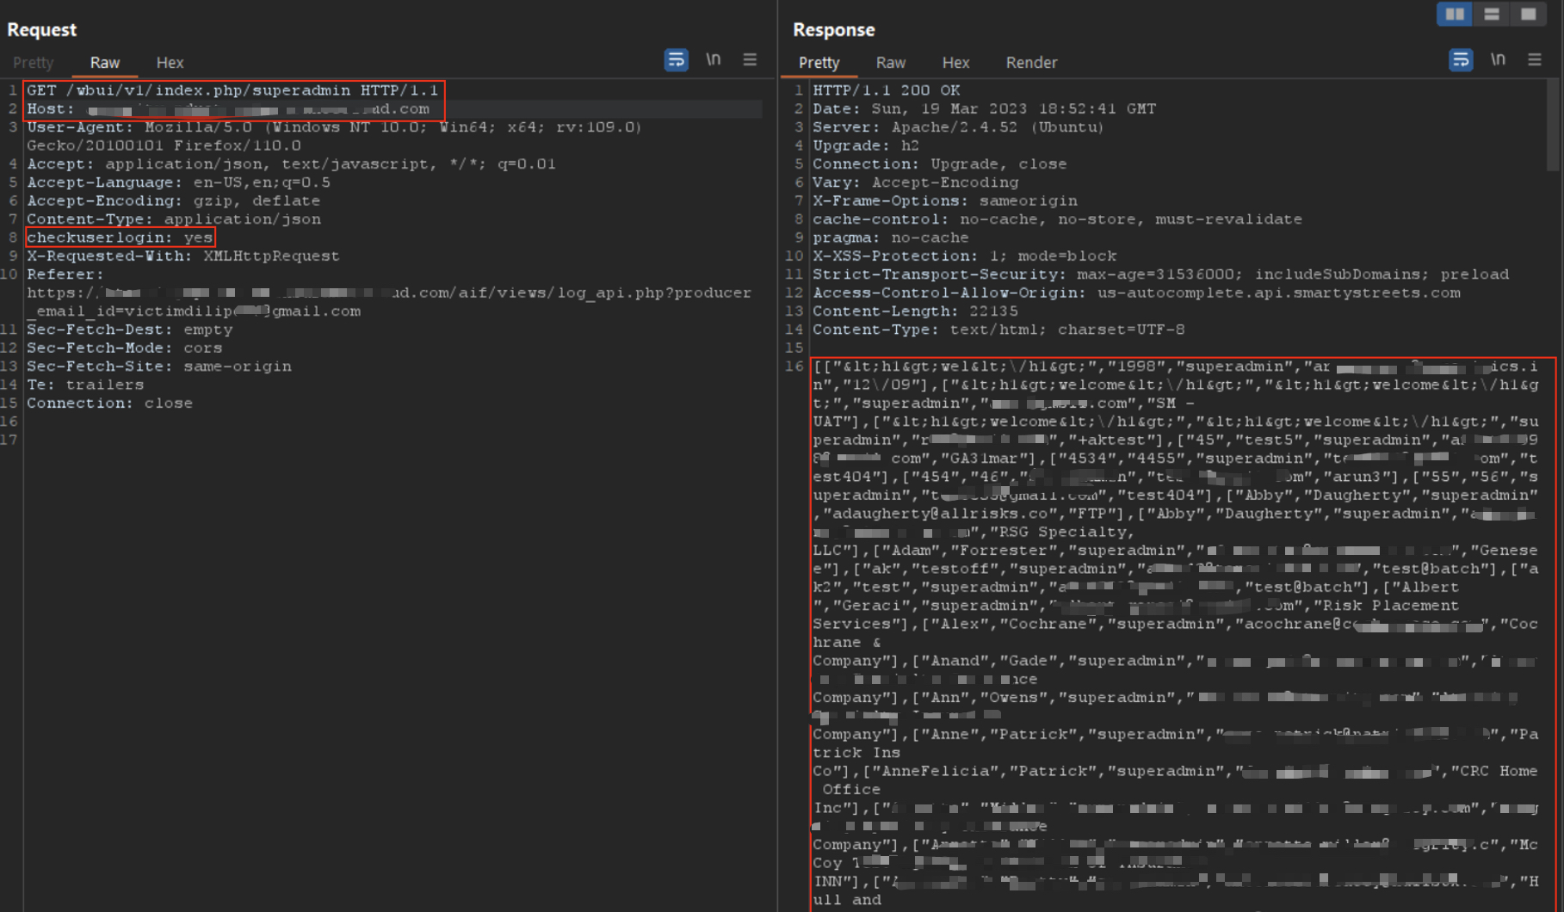
Task: Switch to top/bottom split layout icon
Action: 1492,15
